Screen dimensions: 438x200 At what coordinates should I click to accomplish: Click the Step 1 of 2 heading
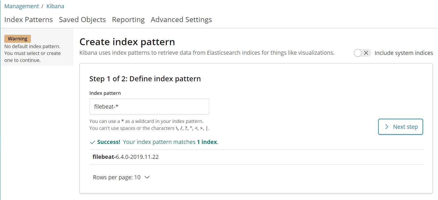click(x=145, y=79)
